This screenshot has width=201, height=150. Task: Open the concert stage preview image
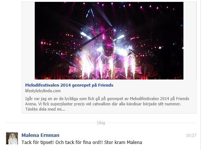109,40
